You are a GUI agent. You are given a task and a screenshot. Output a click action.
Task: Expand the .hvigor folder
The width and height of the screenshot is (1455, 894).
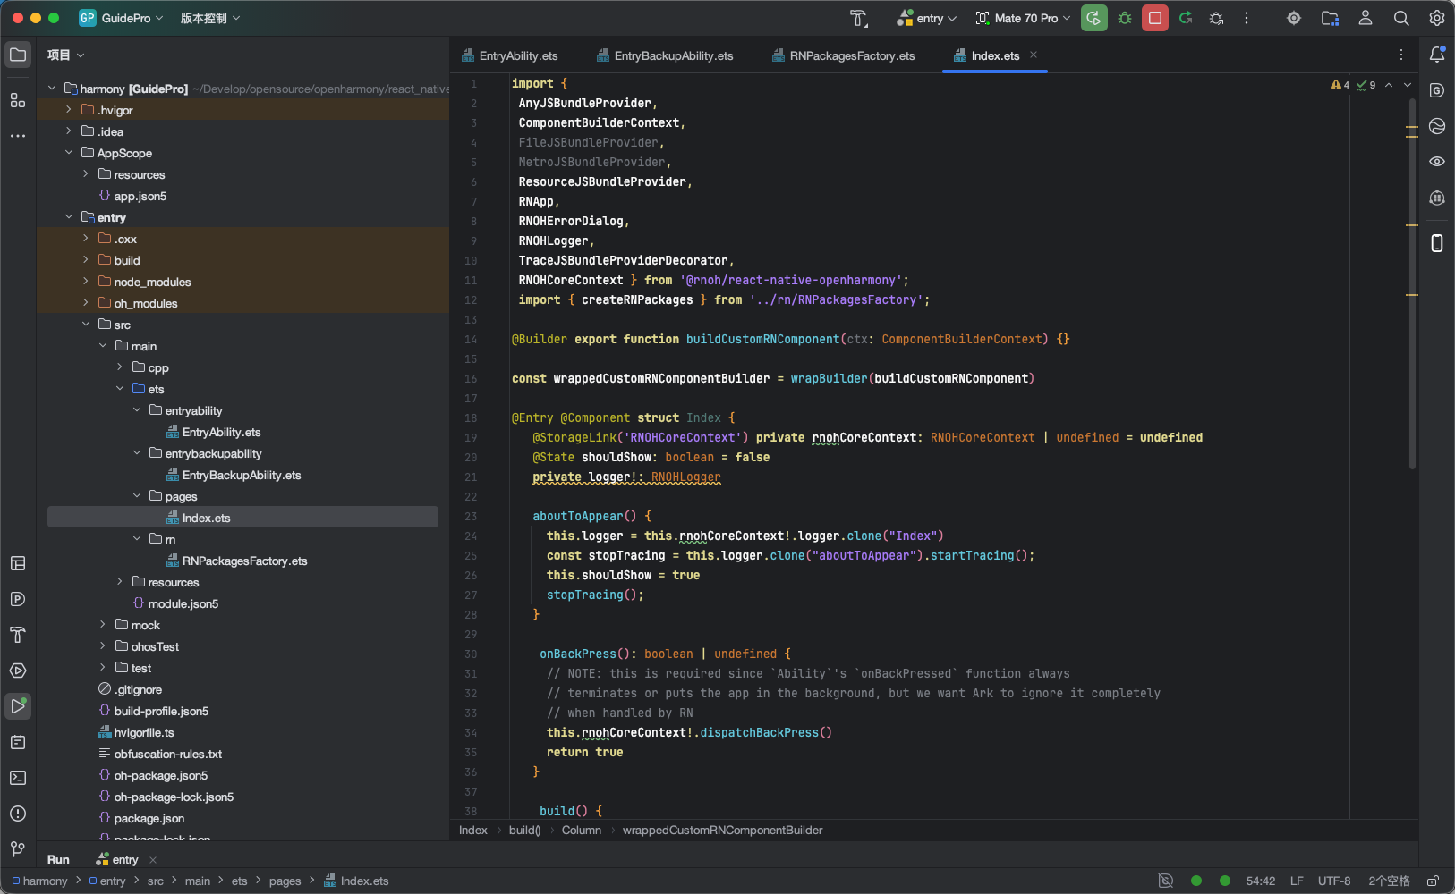[x=69, y=110]
